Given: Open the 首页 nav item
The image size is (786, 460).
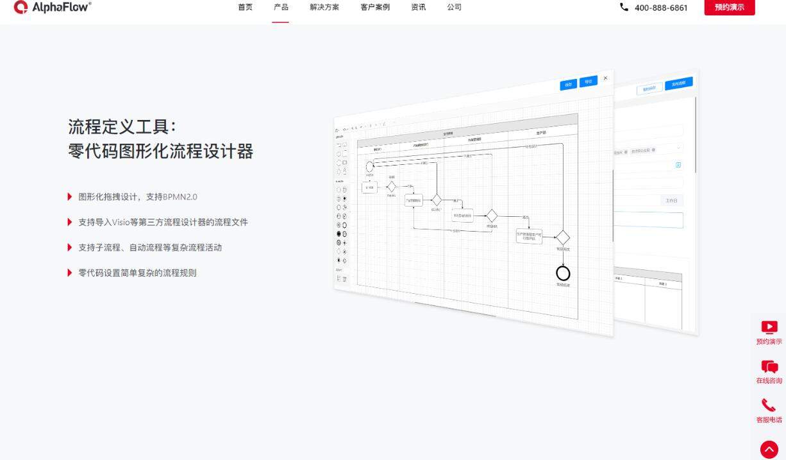Looking at the screenshot, I should tap(245, 7).
